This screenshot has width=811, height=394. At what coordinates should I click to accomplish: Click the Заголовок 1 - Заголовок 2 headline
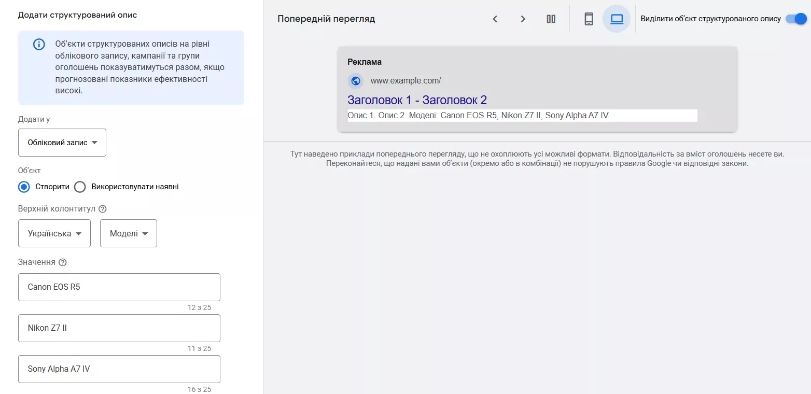click(x=416, y=100)
